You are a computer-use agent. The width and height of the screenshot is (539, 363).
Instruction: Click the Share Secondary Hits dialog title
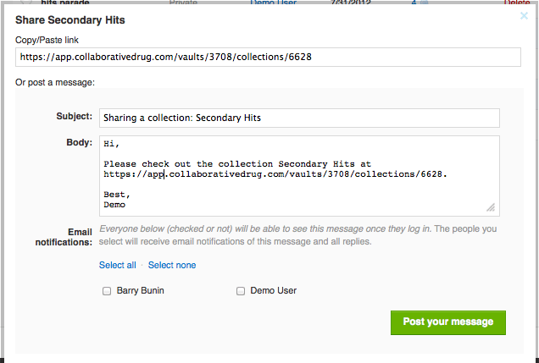(70, 20)
